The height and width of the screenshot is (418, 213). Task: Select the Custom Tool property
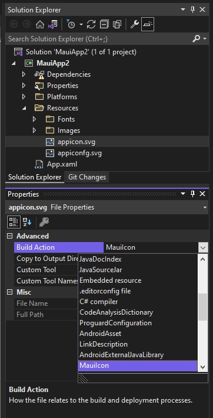point(36,270)
